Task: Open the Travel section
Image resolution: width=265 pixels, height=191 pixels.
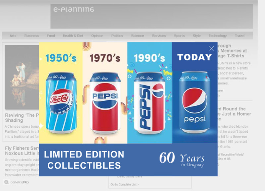Action: 239,36
